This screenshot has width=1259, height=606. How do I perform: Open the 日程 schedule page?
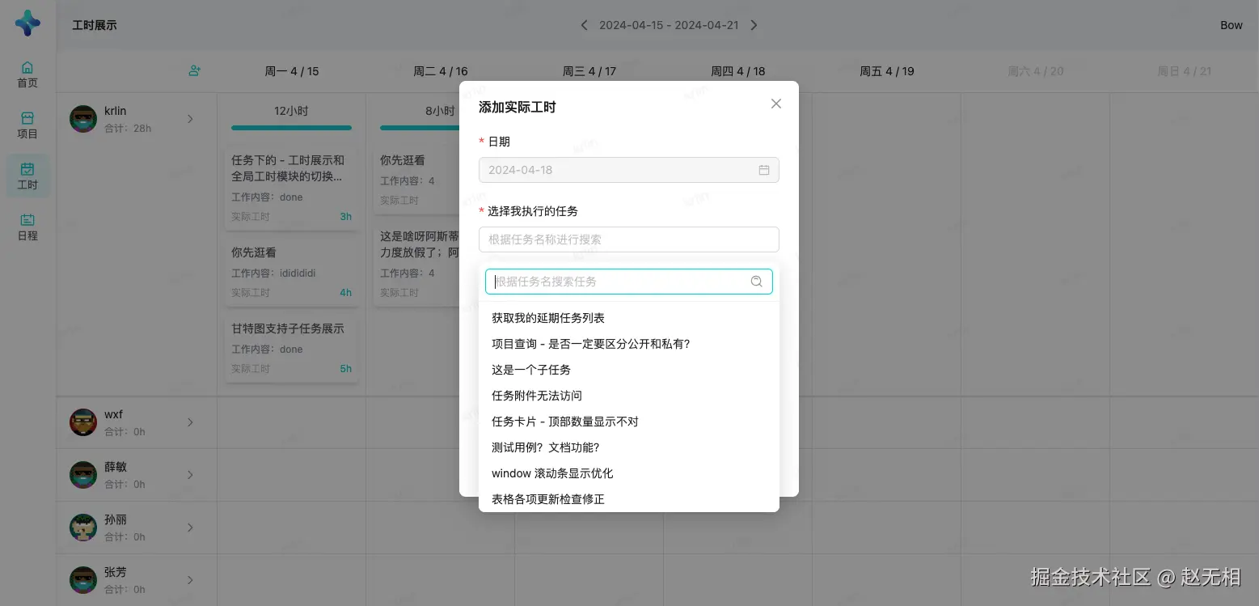(x=27, y=227)
